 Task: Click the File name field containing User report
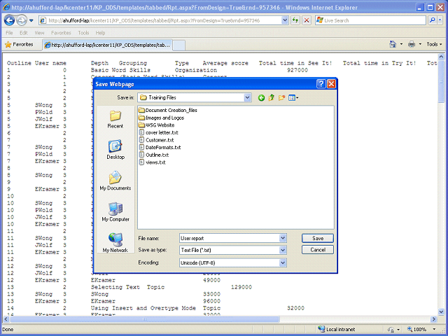pos(229,238)
